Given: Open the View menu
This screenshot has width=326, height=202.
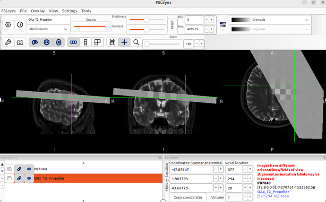Looking at the screenshot, I should pyautogui.click(x=53, y=11).
